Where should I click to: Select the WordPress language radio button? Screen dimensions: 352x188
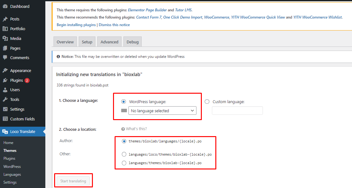pyautogui.click(x=123, y=102)
